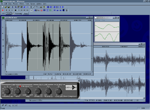The height and width of the screenshot is (110, 150).
Task: Click the Apply button
Action: (26, 14)
